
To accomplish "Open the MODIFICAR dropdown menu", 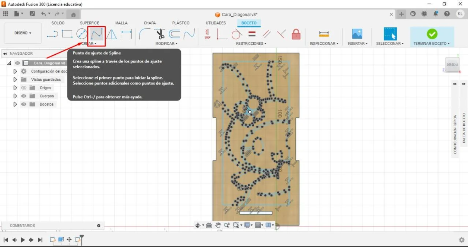I will (166, 44).
